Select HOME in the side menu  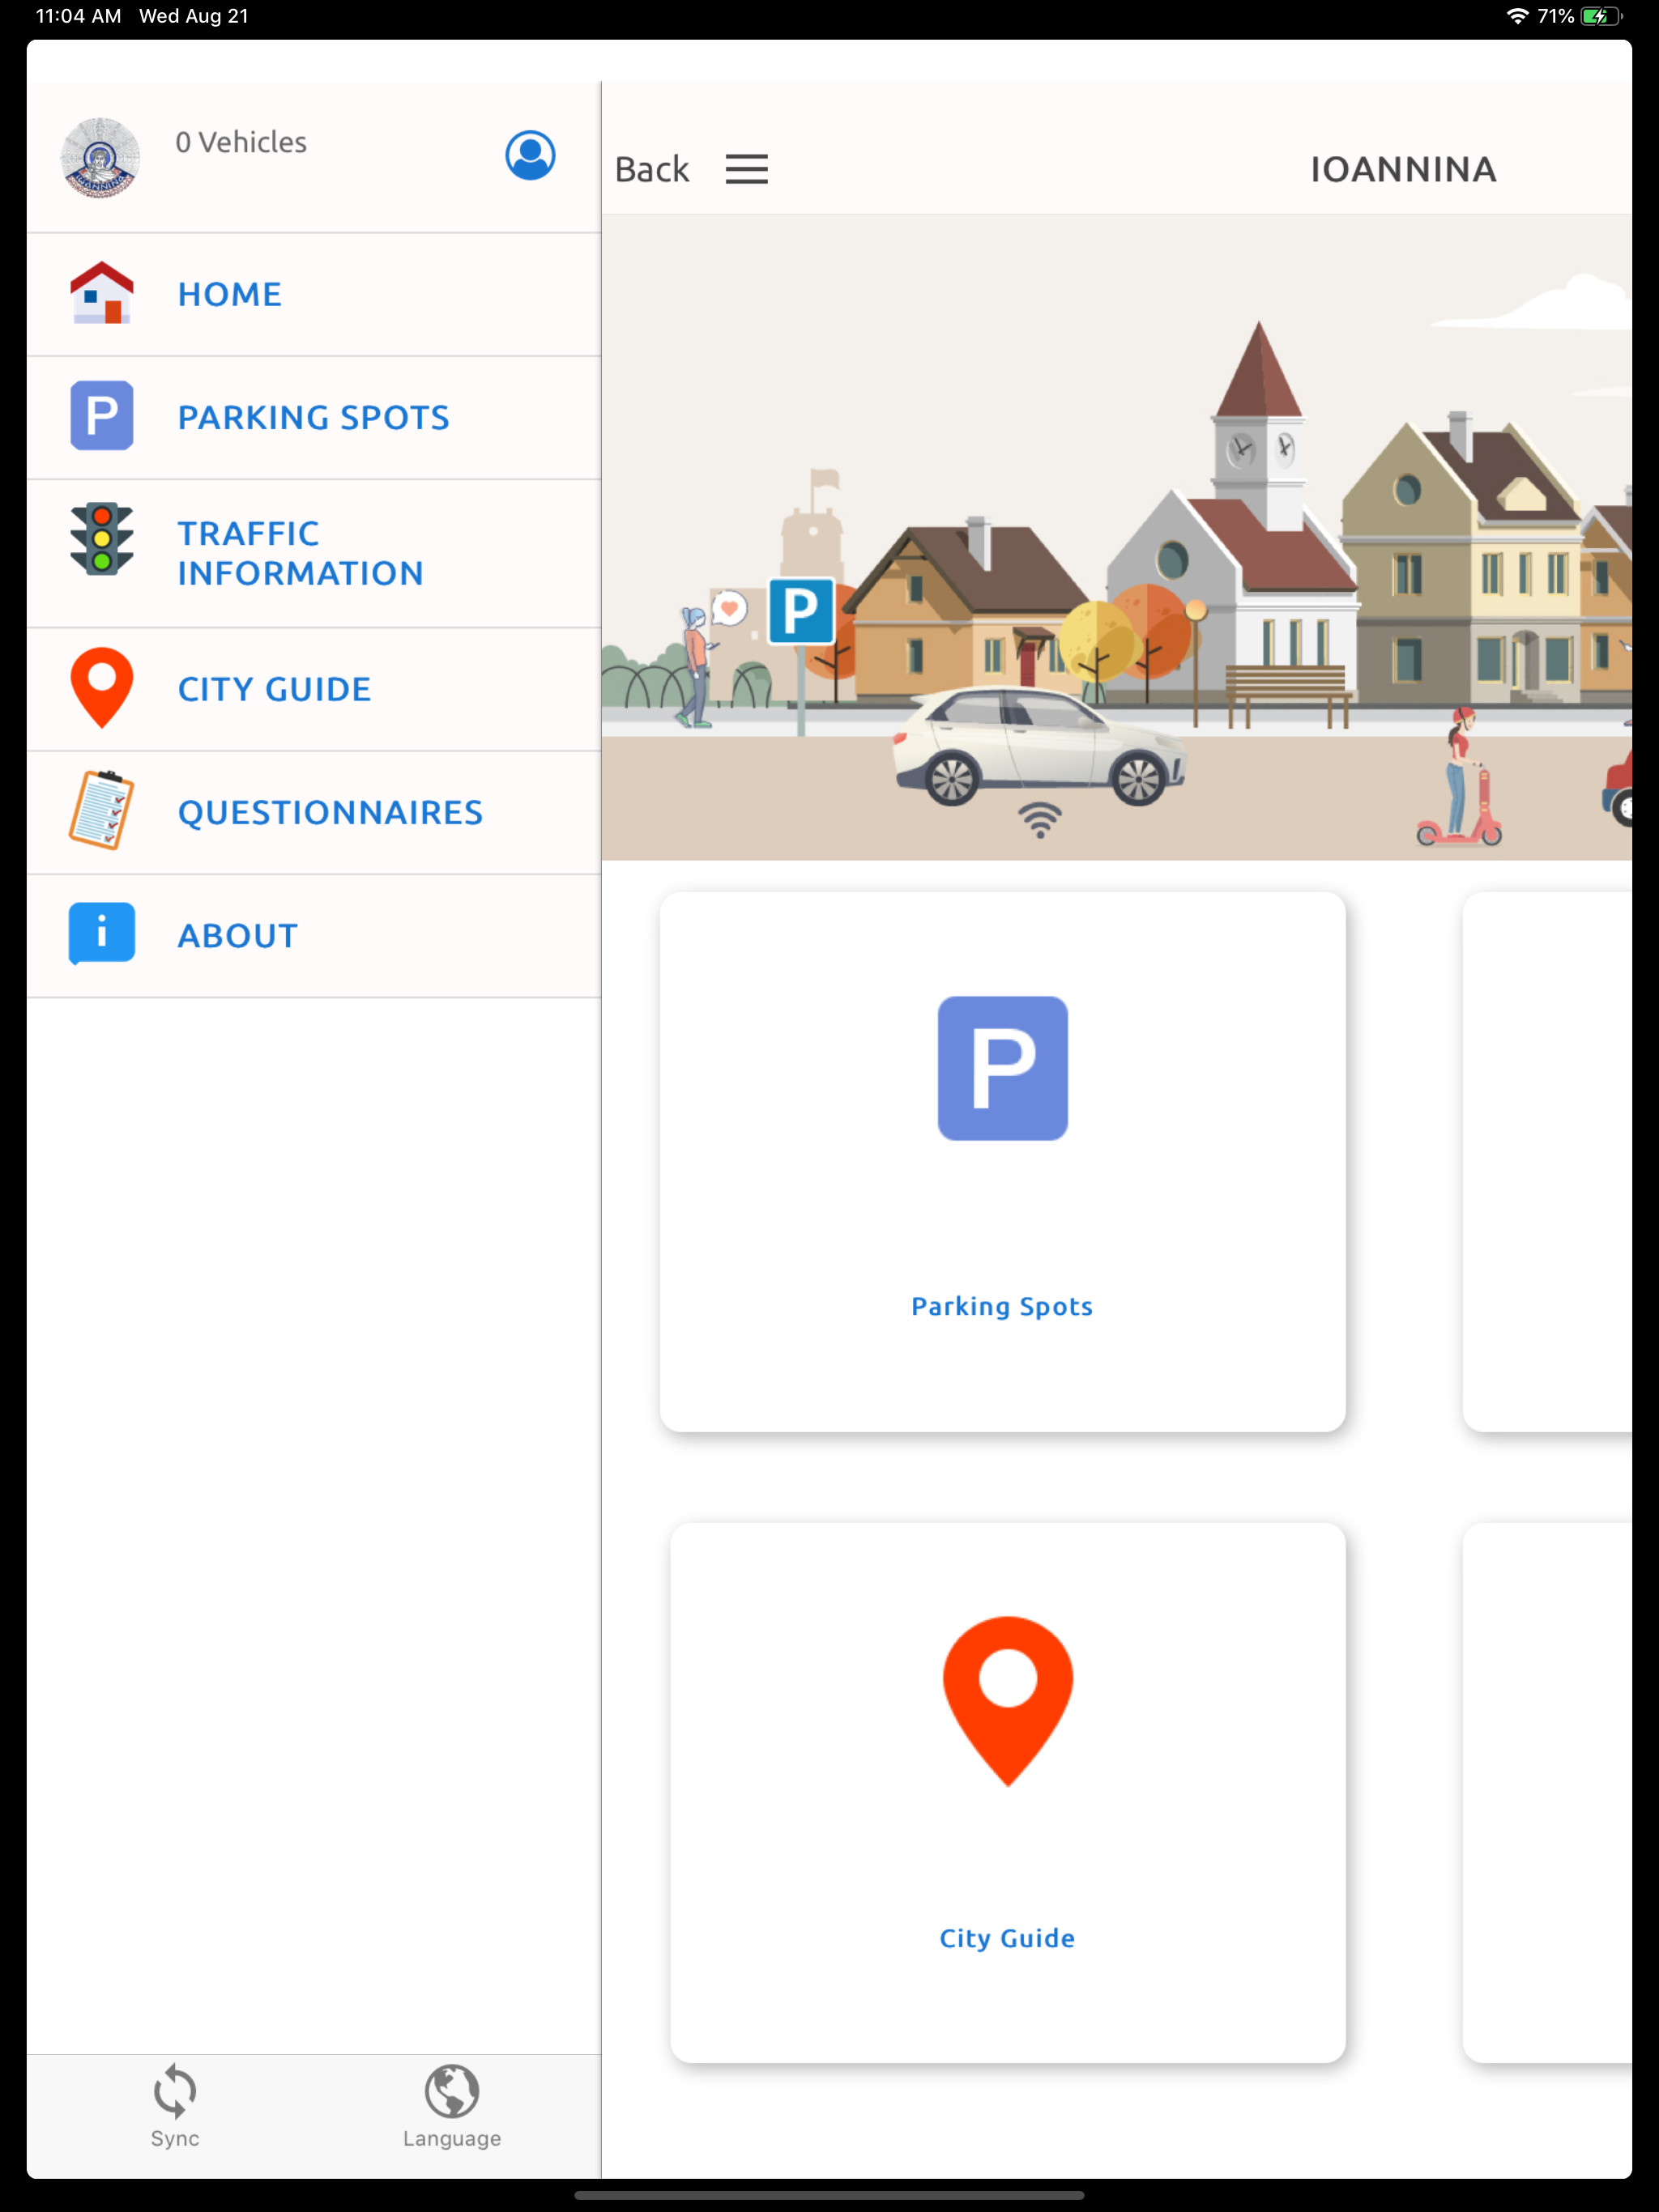click(314, 294)
